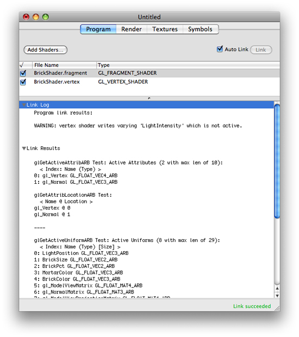This screenshot has height=337, width=299.
Task: Select the BrickShader.fragment file name
Action: click(x=60, y=73)
